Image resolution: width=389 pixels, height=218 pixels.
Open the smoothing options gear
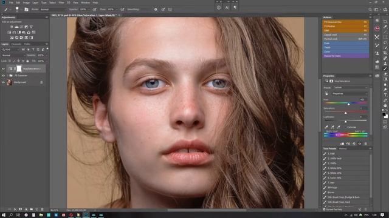click(x=156, y=10)
